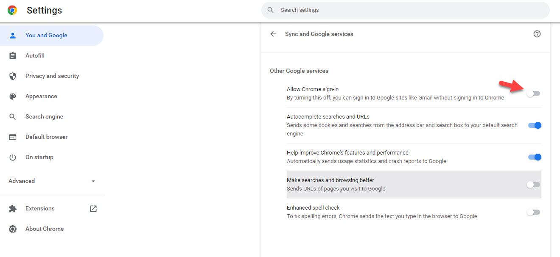
Task: Click the back arrow beside Sync and Google services
Action: click(x=273, y=34)
